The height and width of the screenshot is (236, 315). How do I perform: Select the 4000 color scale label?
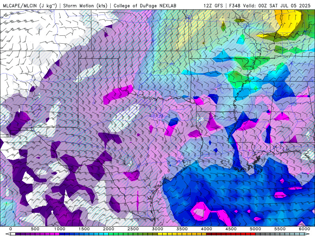(x=207, y=229)
